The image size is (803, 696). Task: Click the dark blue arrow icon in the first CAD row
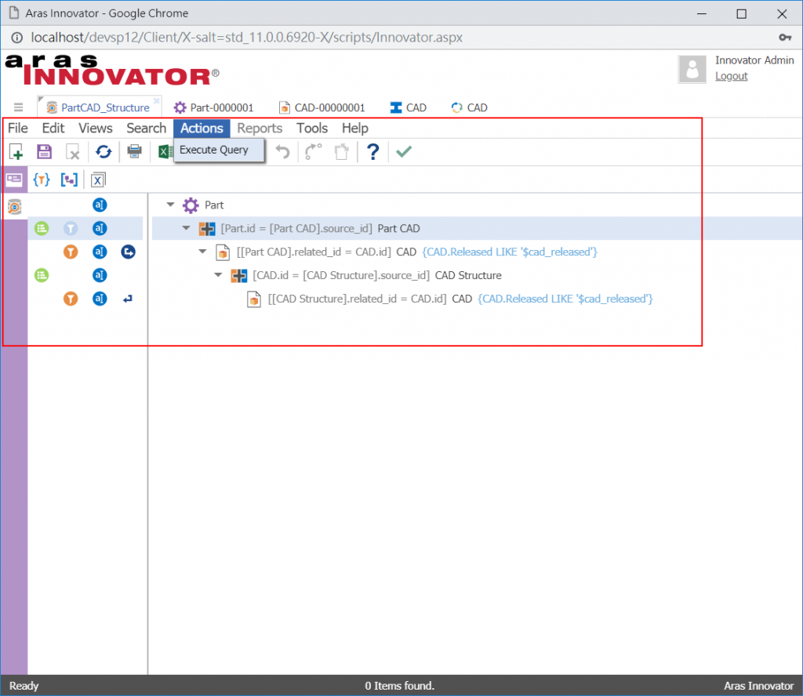[128, 252]
